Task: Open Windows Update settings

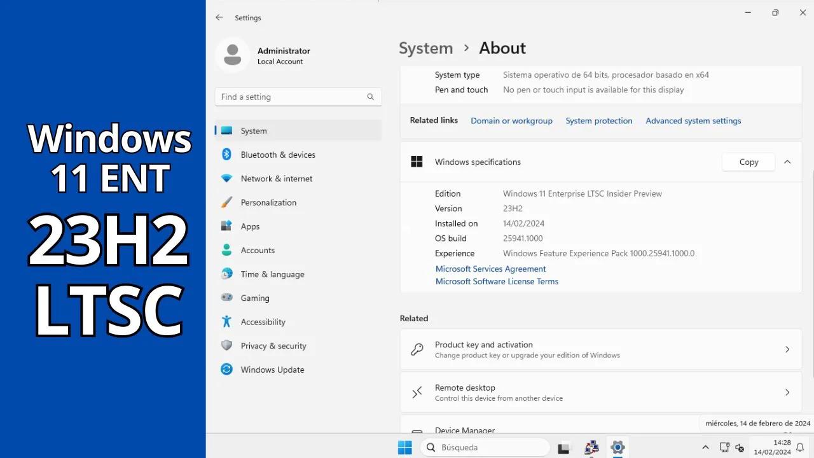Action: click(272, 370)
